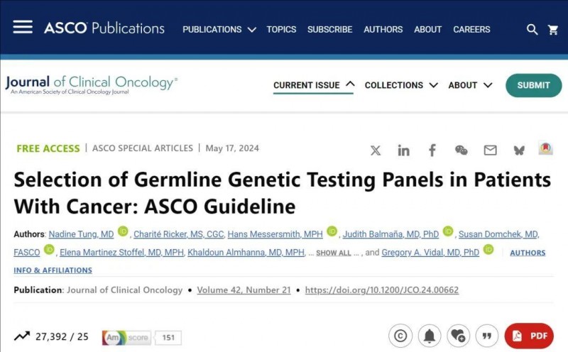Share article on X (Twitter)
Viewport: 568px width, 352px height.
pos(376,150)
